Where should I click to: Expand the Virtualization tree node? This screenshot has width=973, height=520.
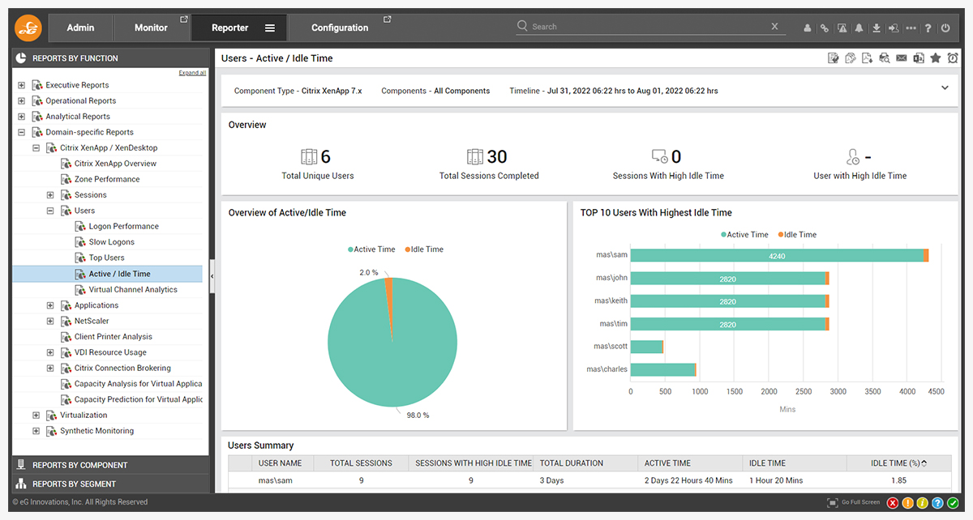(x=36, y=416)
